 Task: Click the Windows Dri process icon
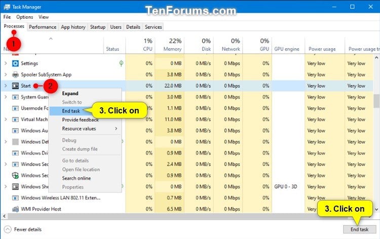coord(15,153)
